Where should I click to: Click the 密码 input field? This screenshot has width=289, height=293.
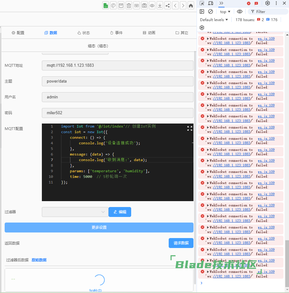pos(118,113)
